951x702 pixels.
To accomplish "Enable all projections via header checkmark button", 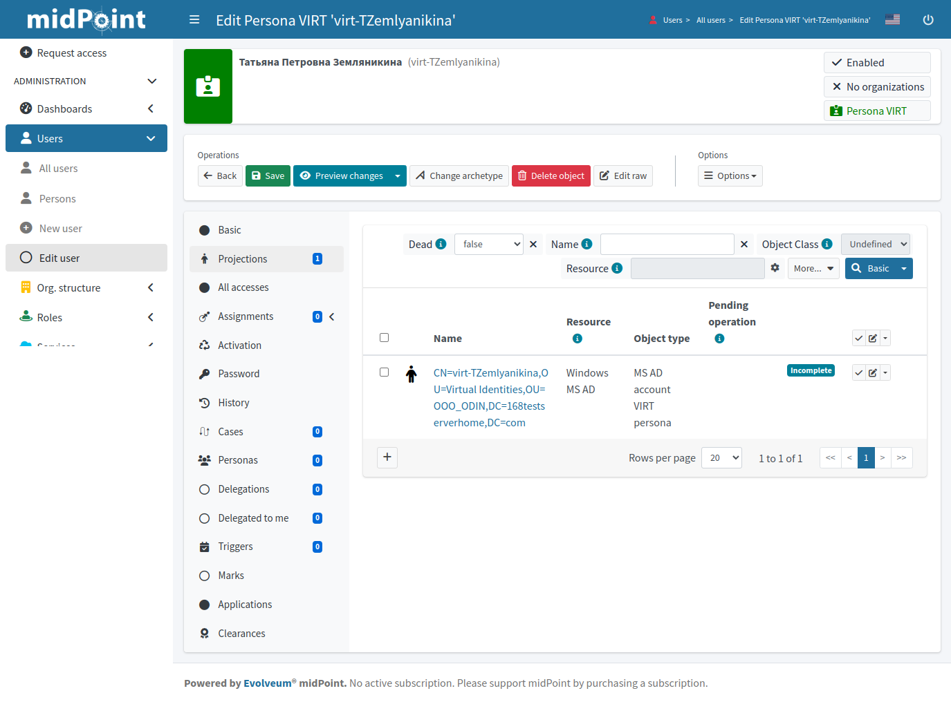I will 859,338.
